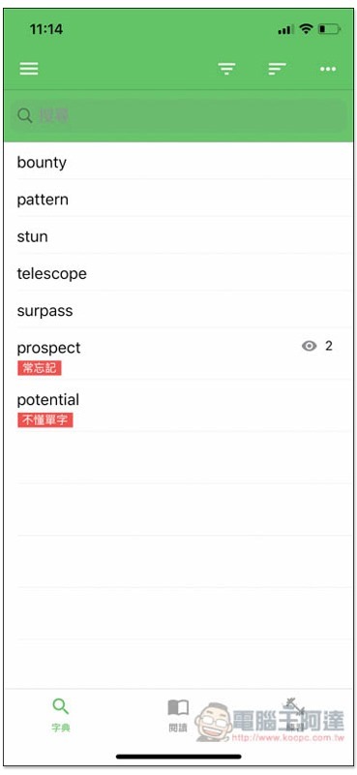Select the word stun
This screenshot has height=775, width=357.
tap(178, 236)
